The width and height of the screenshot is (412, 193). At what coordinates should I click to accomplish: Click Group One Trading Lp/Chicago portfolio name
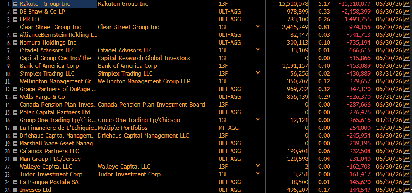pyautogui.click(x=139, y=120)
